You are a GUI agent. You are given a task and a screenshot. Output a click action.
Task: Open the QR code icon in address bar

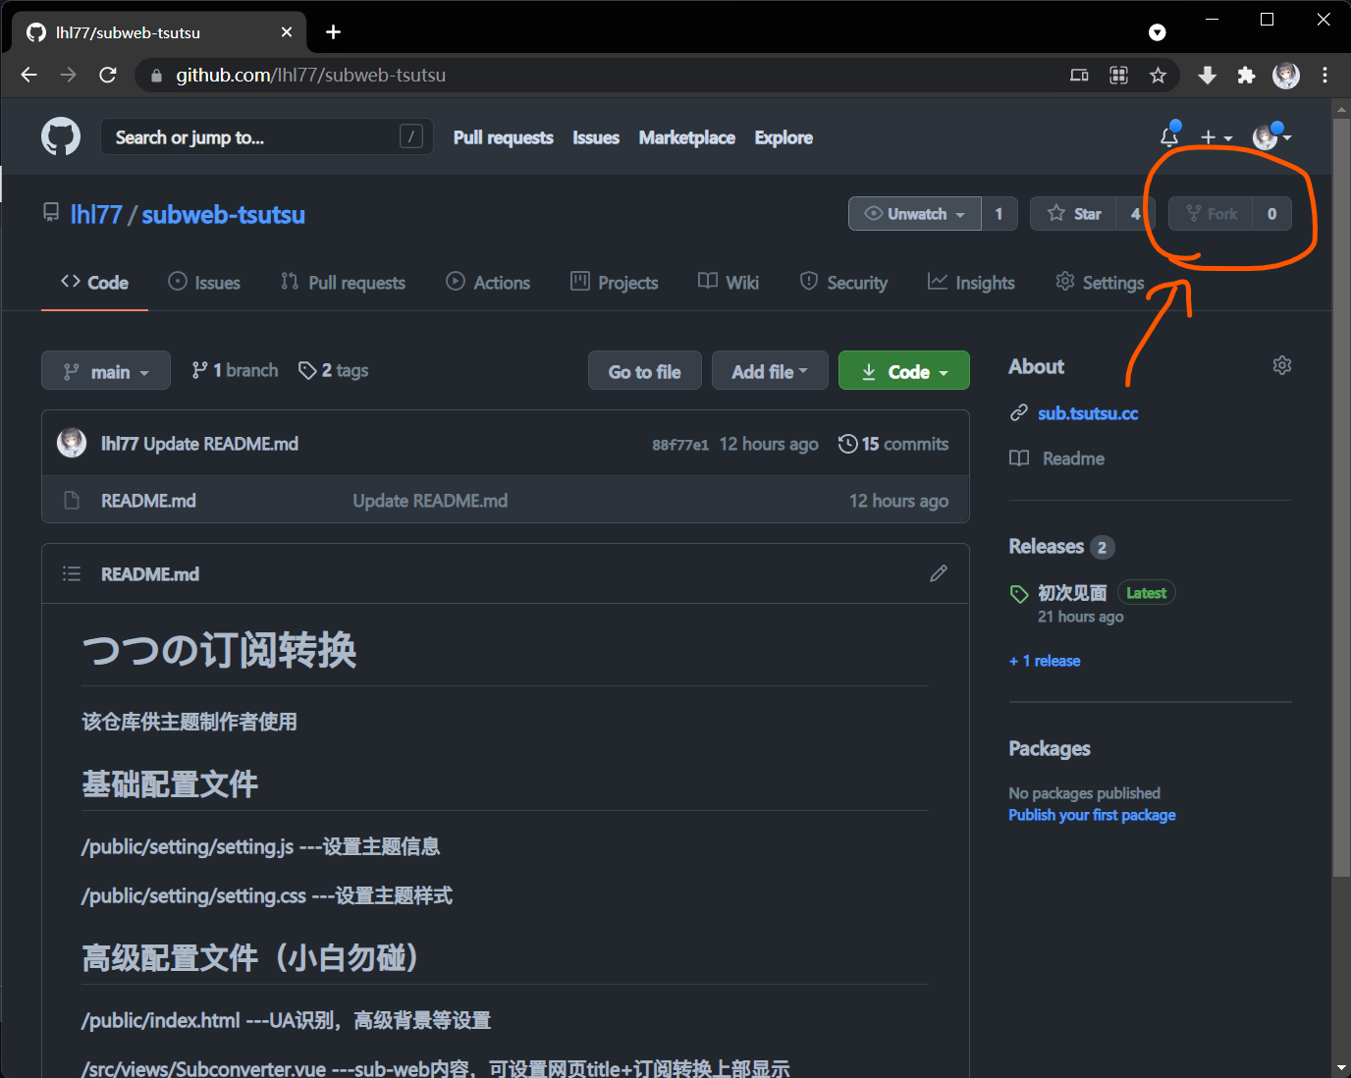[1118, 75]
